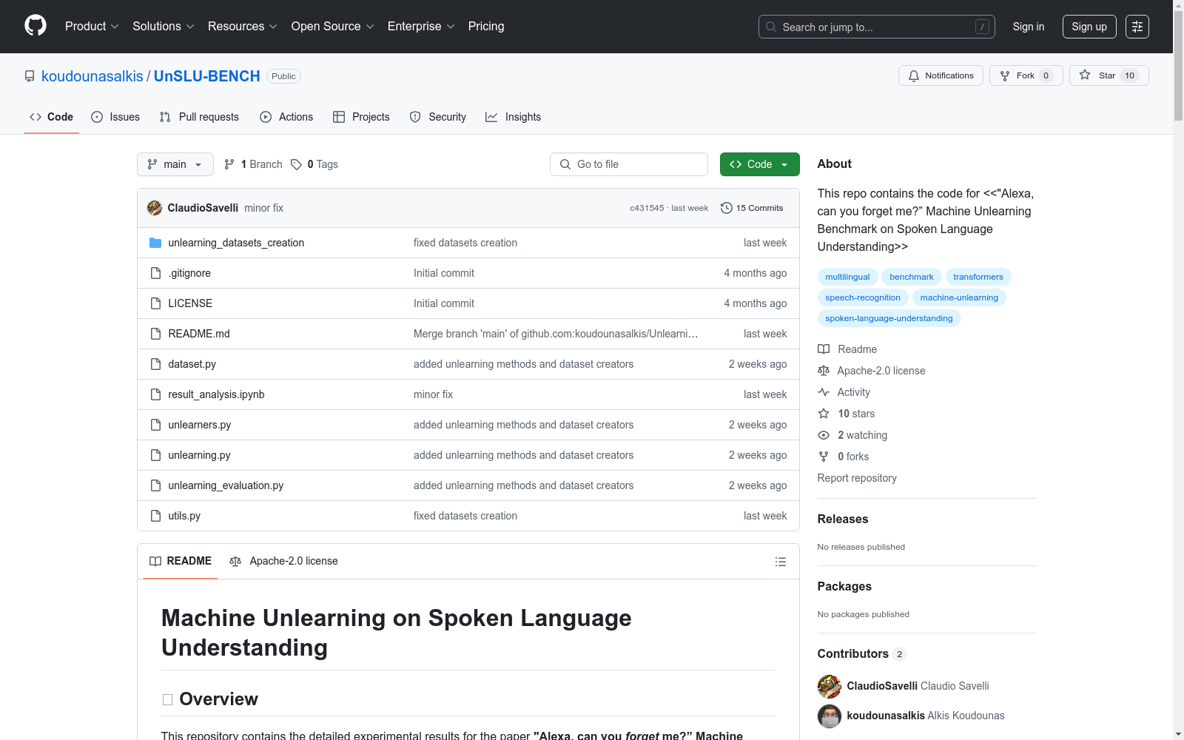
Task: Click the commit history clock icon
Action: click(x=727, y=208)
